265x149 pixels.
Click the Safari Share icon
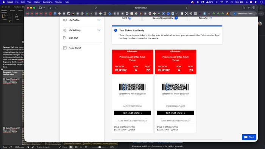coord(244,8)
